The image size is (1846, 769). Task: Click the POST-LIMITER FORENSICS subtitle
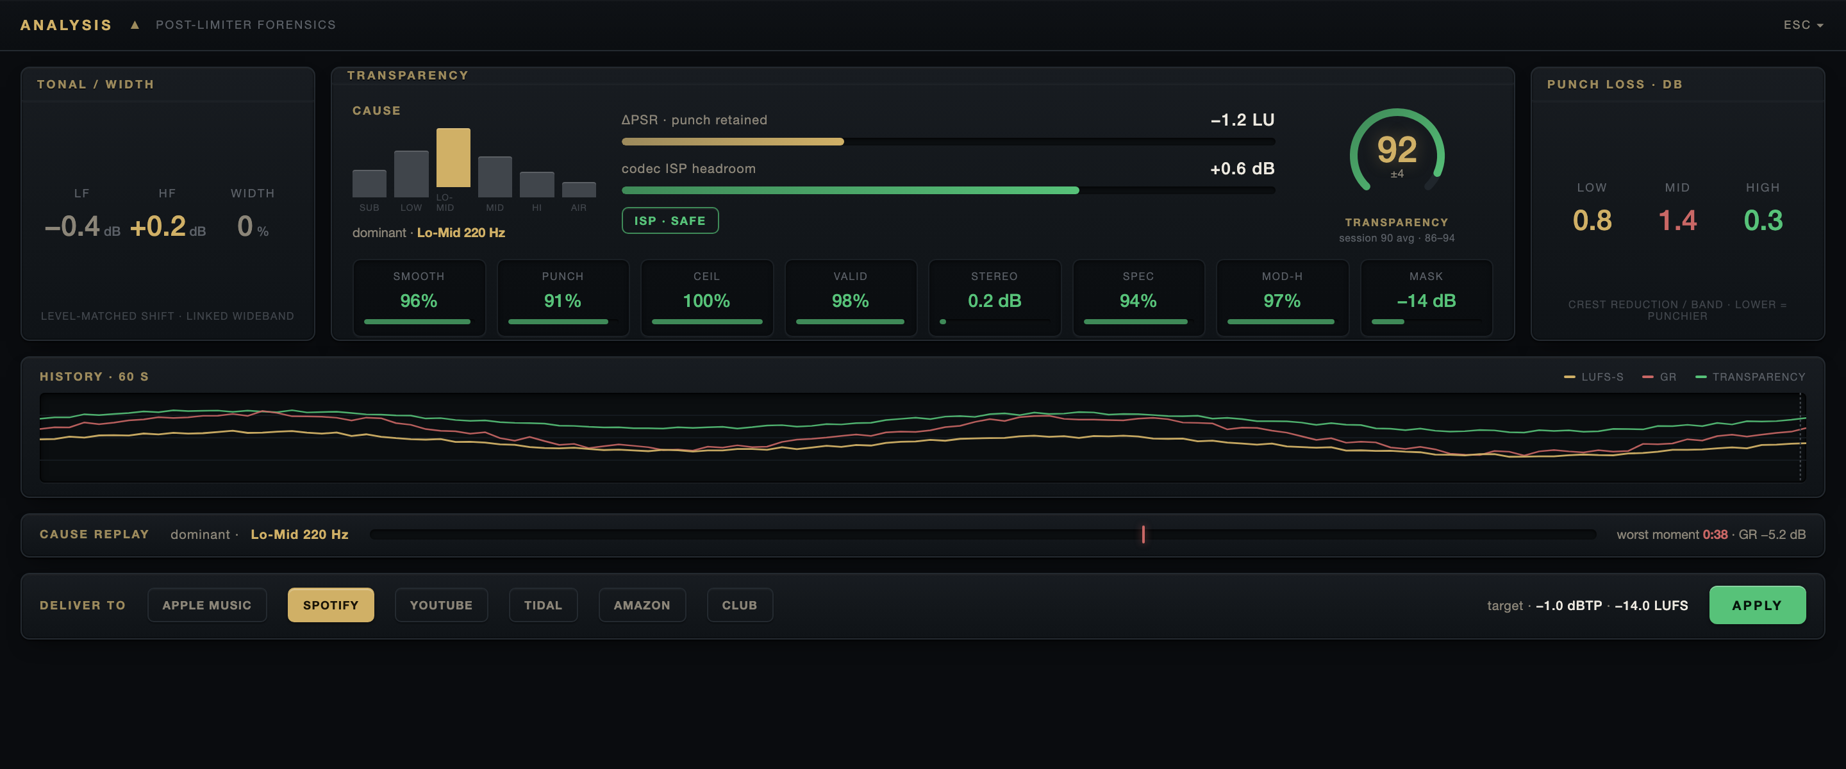[x=245, y=25]
